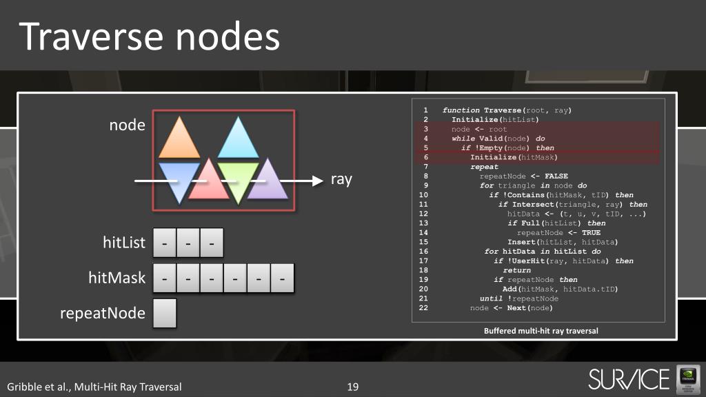This screenshot has width=706, height=397.
Task: Click line number 22 in code listing
Action: click(423, 308)
